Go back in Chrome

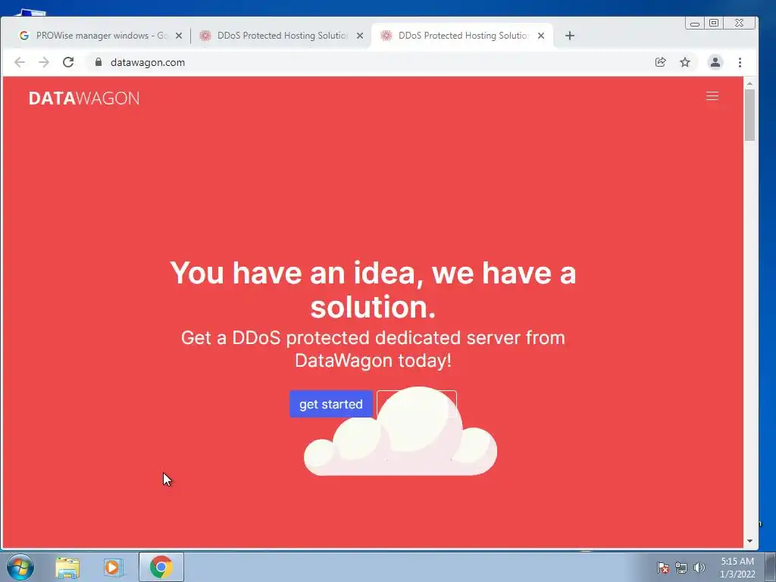[19, 62]
